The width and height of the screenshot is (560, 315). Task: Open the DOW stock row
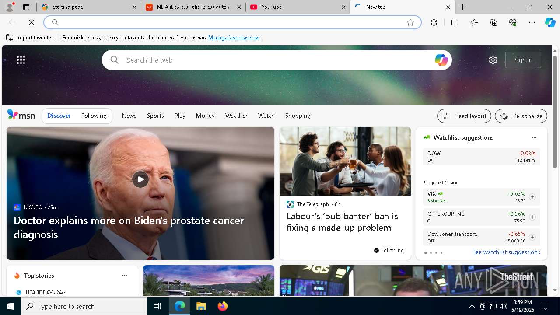click(x=481, y=157)
